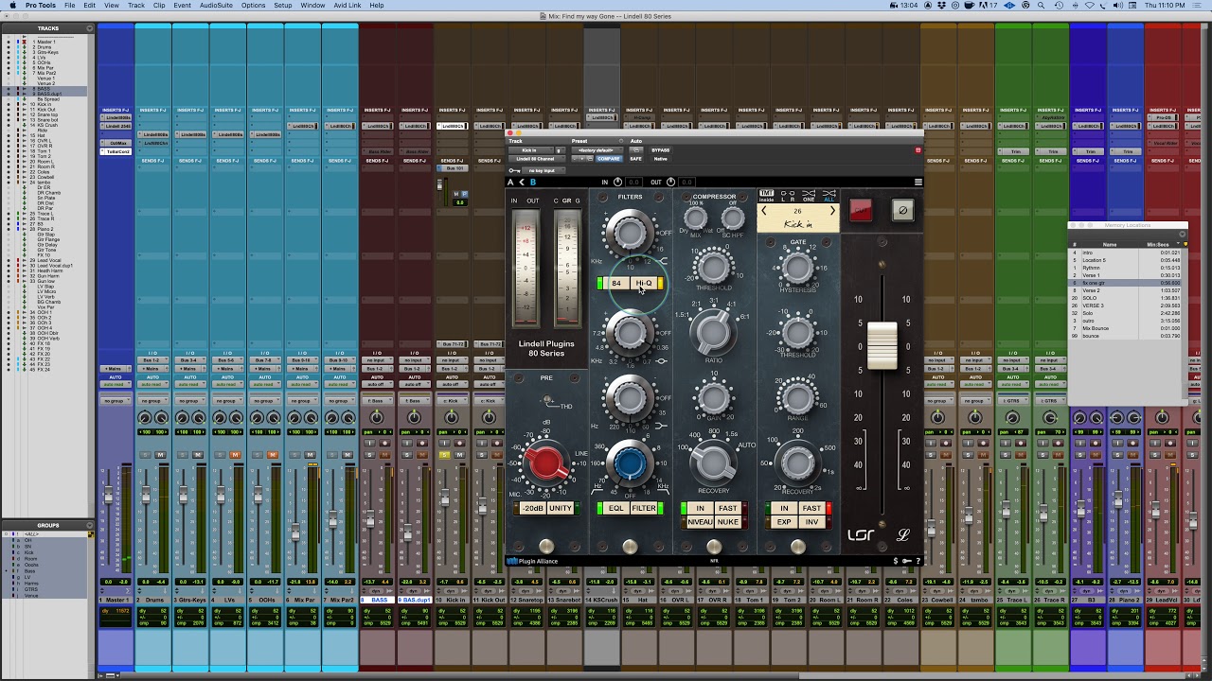This screenshot has height=681, width=1212.
Task: Open the no key input dropdown
Action: [542, 171]
